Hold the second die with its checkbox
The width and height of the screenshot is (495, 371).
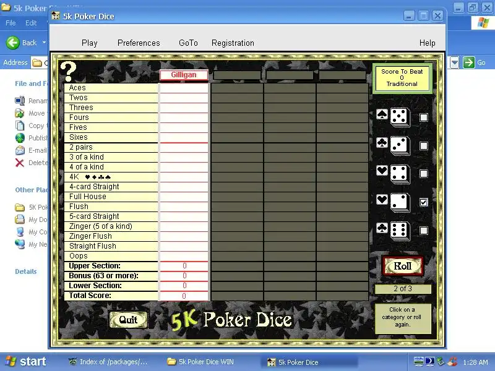coord(424,146)
